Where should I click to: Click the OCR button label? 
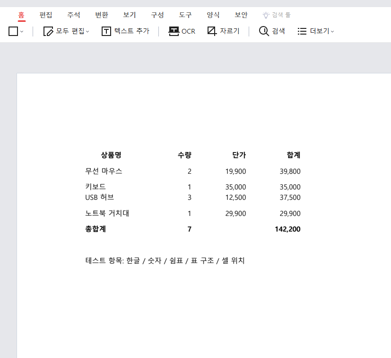coord(188,31)
